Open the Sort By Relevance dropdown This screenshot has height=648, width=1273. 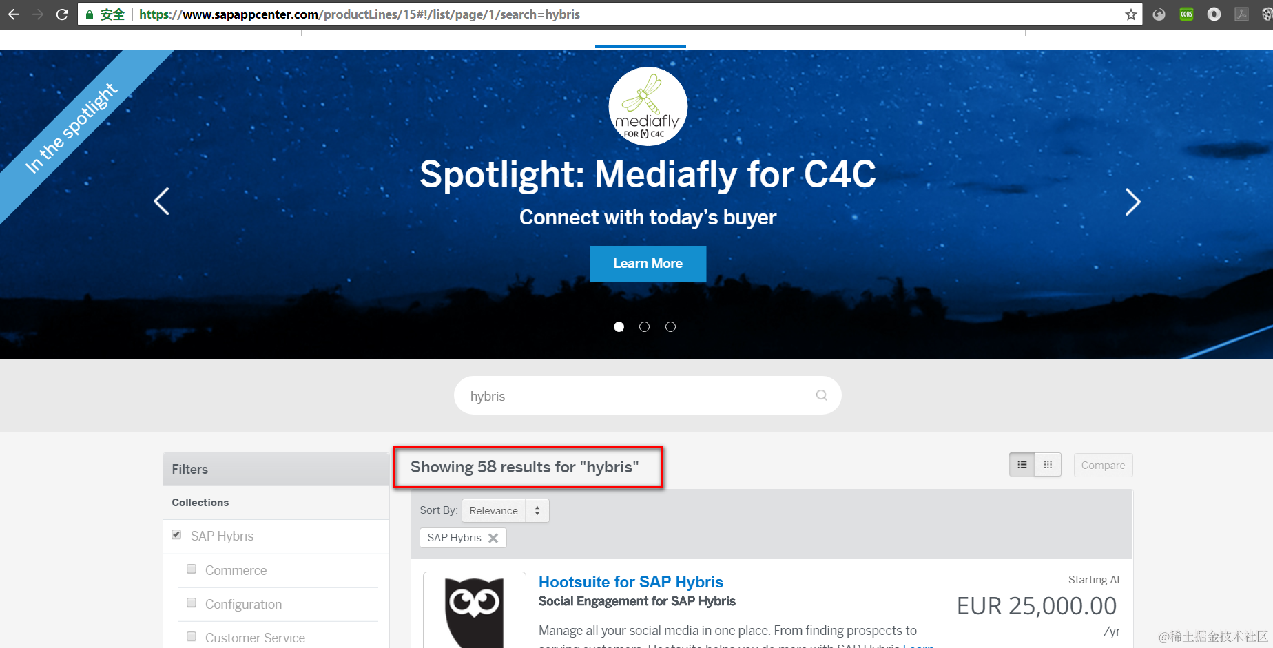pyautogui.click(x=505, y=510)
